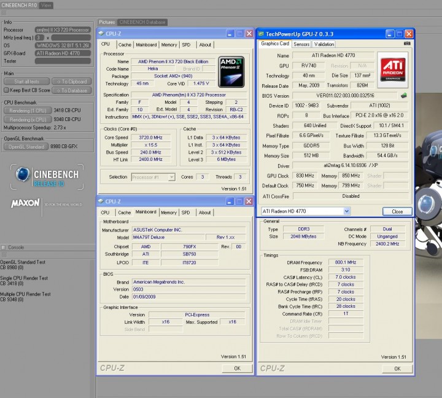The image size is (442, 398).
Task: Click the AMD Phenom II logo
Action: coord(231,71)
